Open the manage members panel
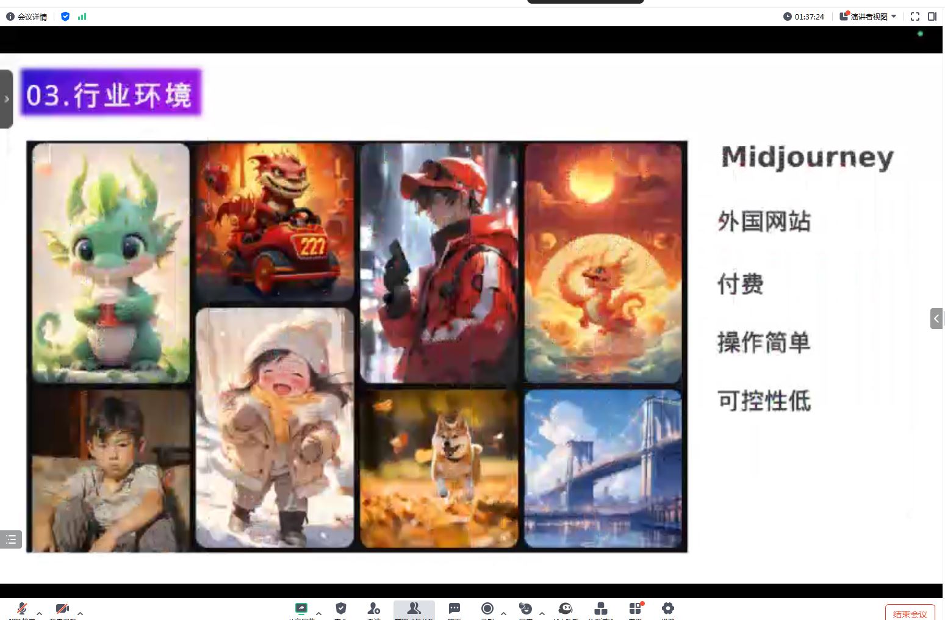The image size is (945, 620). 414,609
